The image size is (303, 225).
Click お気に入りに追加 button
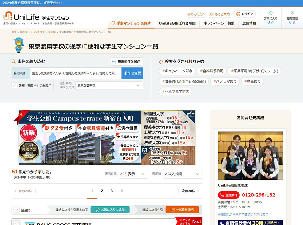click(110, 210)
